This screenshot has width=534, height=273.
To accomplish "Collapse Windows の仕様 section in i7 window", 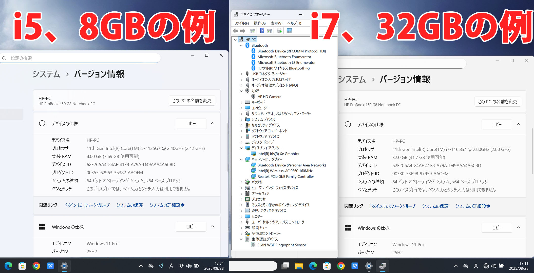I will point(519,228).
